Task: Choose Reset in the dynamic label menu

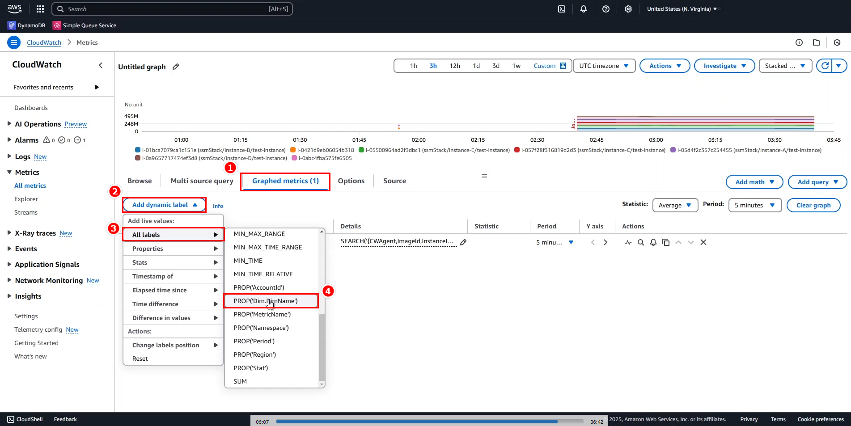Action: point(173,359)
